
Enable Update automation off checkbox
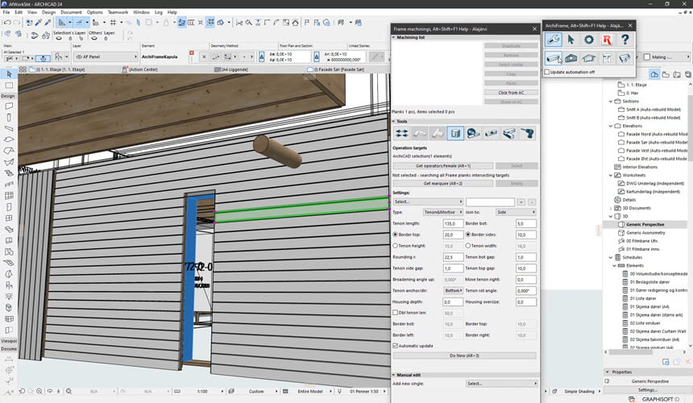547,72
